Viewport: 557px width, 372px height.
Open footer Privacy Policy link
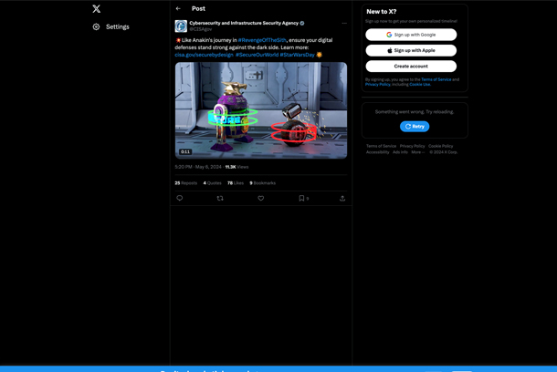(412, 146)
